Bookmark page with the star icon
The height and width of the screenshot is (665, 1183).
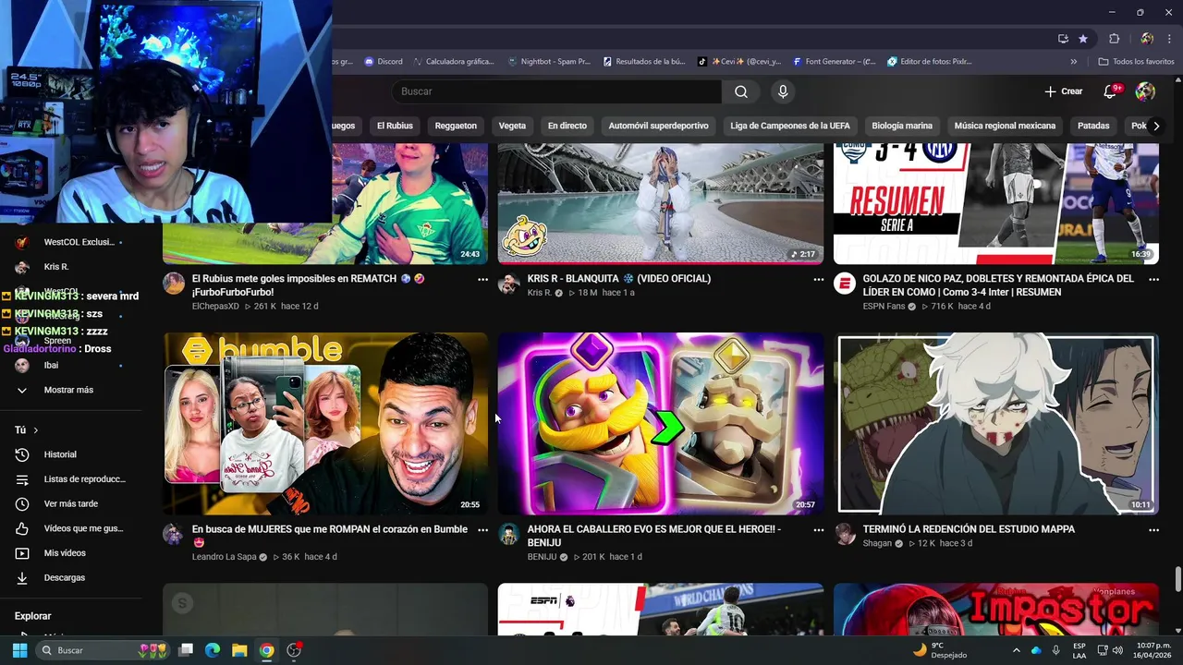[x=1083, y=39]
